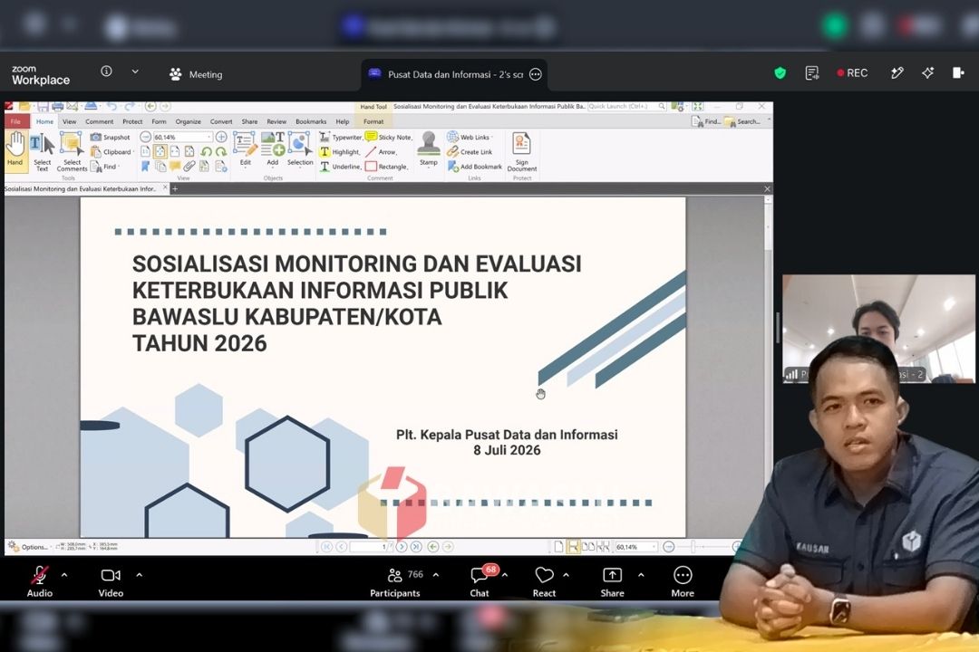Expand the React options arrow

(566, 575)
